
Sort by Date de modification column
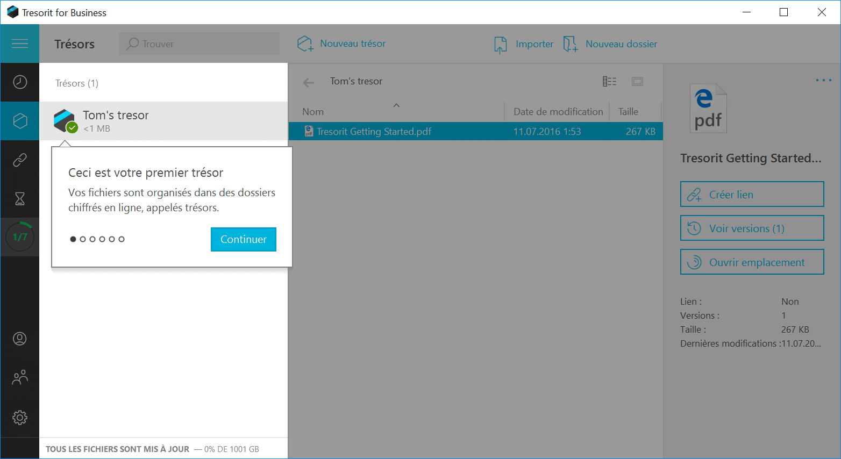pos(558,112)
